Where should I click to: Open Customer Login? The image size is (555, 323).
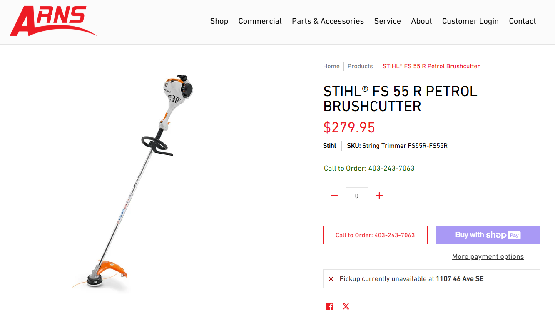point(470,21)
